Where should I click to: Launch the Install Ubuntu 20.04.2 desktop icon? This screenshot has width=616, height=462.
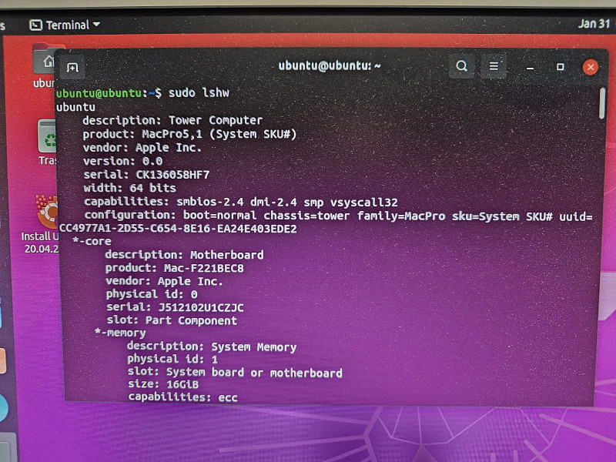[x=42, y=224]
